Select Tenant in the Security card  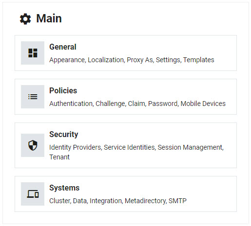click(x=59, y=157)
